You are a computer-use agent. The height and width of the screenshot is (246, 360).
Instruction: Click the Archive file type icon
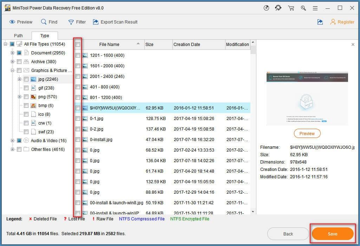26,61
